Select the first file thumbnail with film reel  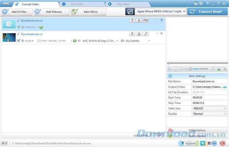click(x=9, y=24)
